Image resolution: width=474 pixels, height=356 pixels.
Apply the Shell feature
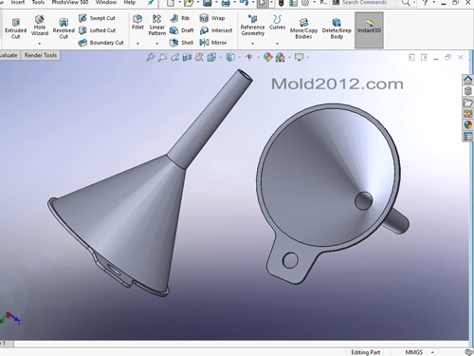click(181, 43)
